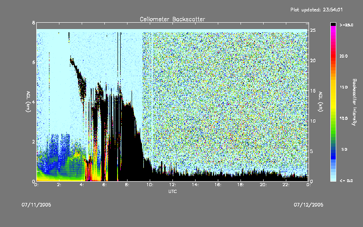The image size is (363, 227).
Task: Click the '10' tick on kft axis
Action: pyautogui.click(x=313, y=121)
